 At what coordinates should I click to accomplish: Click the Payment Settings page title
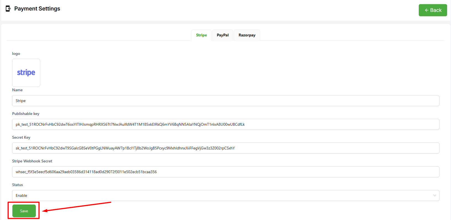[37, 9]
